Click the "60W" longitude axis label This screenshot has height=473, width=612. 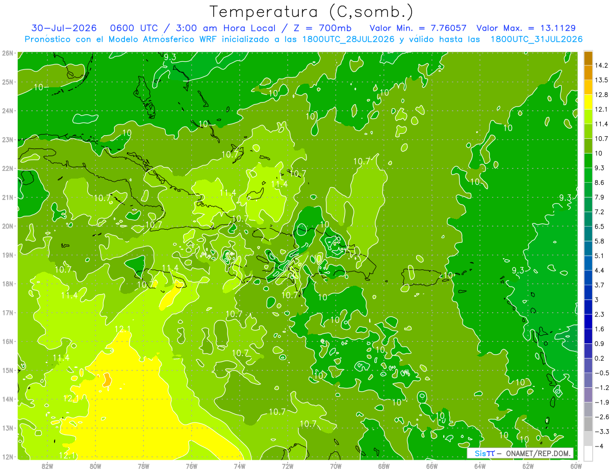[576, 466]
